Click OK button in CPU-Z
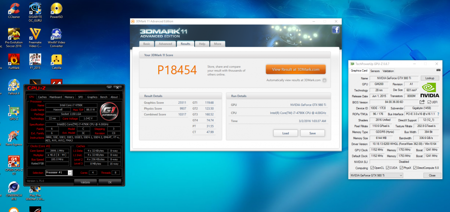This screenshot has height=212, width=450. point(110,182)
